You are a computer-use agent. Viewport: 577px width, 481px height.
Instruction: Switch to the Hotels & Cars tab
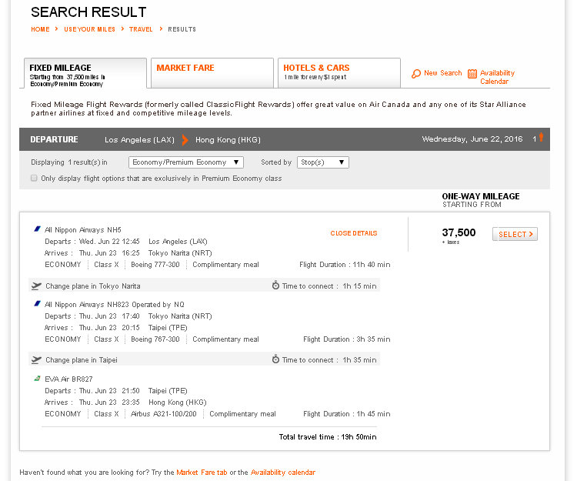339,73
